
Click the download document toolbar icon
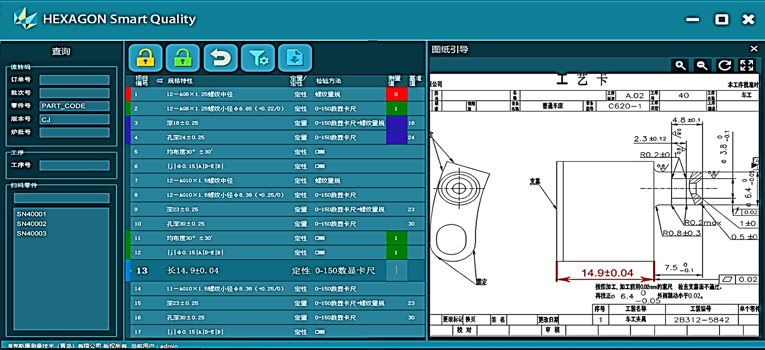click(x=295, y=58)
